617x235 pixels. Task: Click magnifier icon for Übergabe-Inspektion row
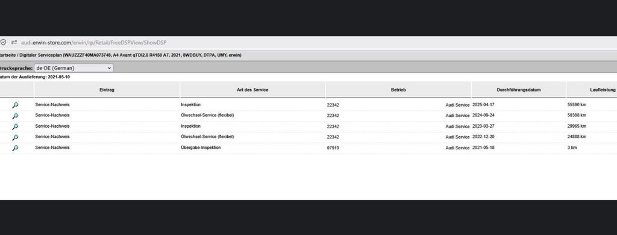tap(15, 148)
